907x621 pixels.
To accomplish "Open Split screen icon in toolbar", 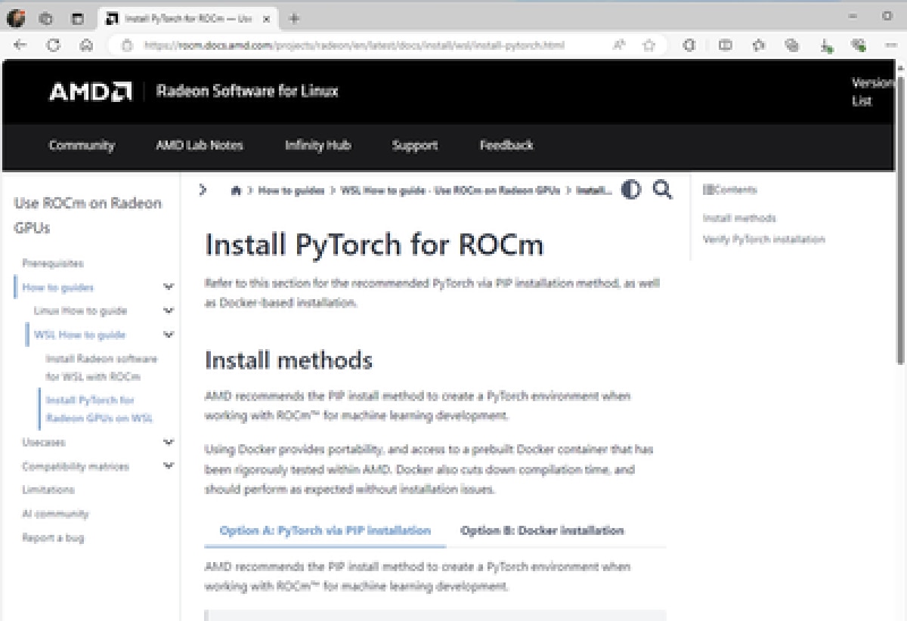I will tap(725, 45).
